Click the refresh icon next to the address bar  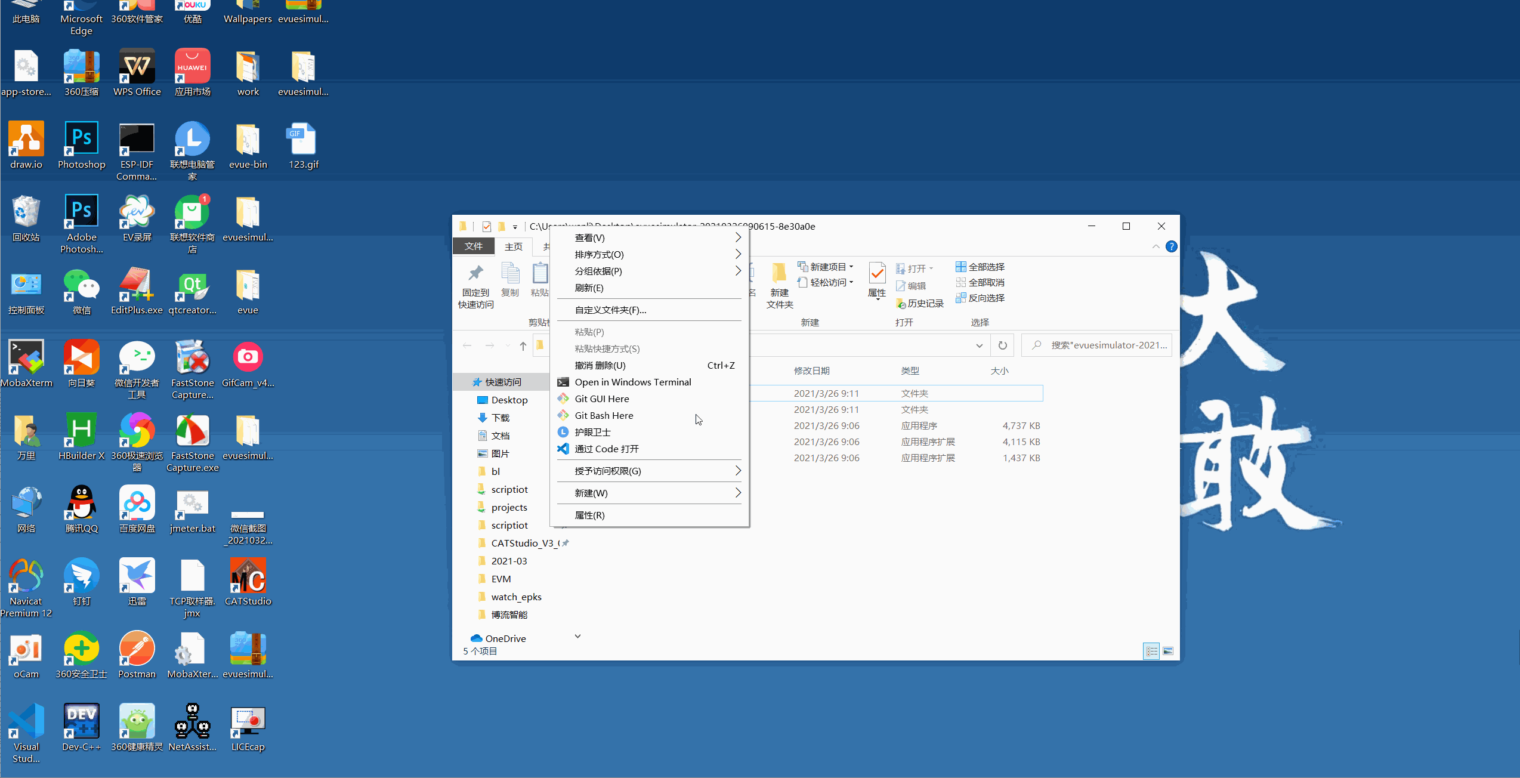(x=1003, y=345)
